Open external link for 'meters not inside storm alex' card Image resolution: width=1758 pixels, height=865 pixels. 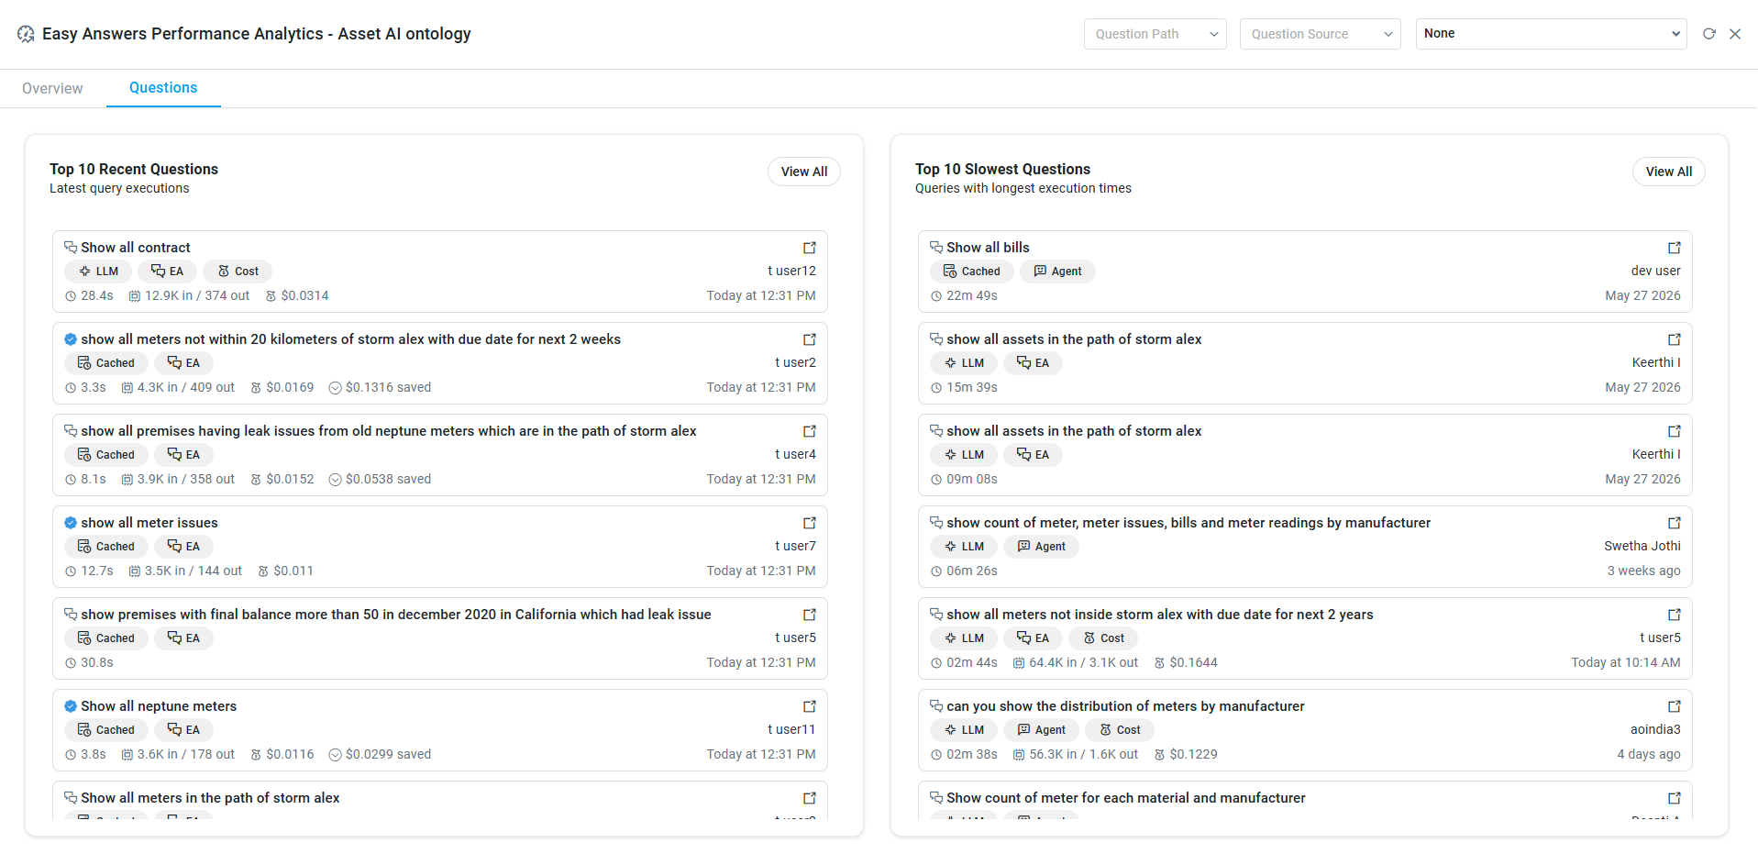[1675, 615]
